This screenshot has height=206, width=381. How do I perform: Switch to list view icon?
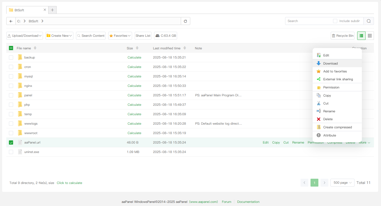pos(361,36)
